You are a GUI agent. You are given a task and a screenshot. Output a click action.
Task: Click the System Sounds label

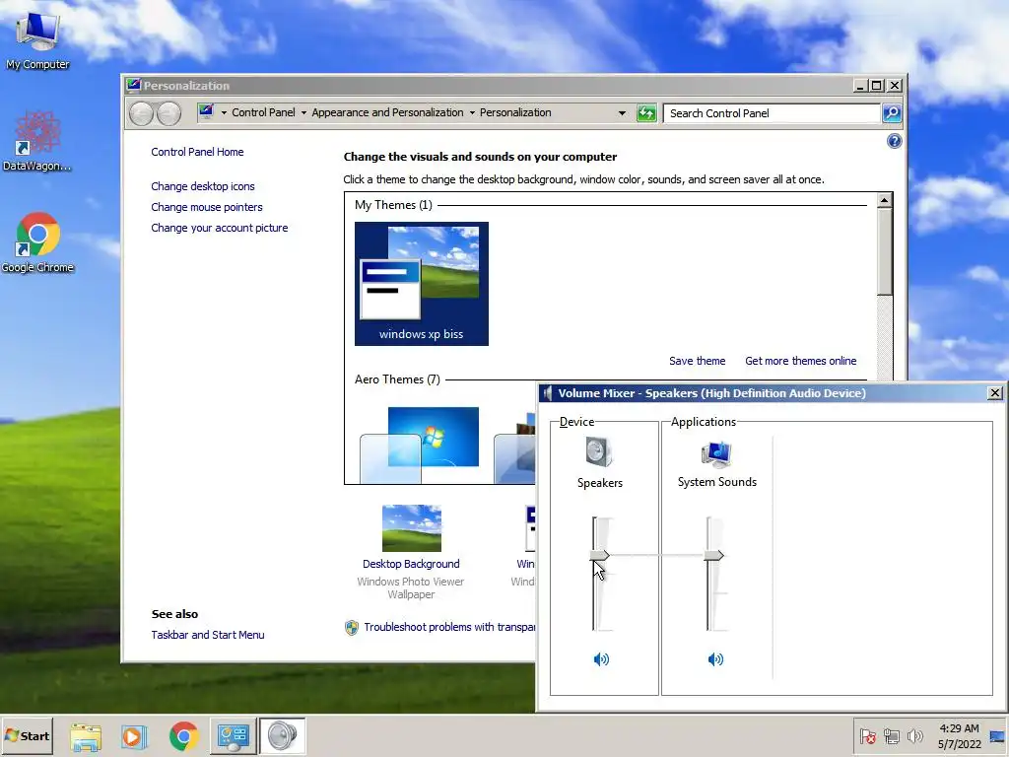(717, 481)
